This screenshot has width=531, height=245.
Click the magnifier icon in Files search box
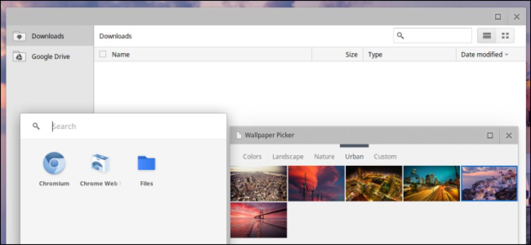pyautogui.click(x=400, y=35)
